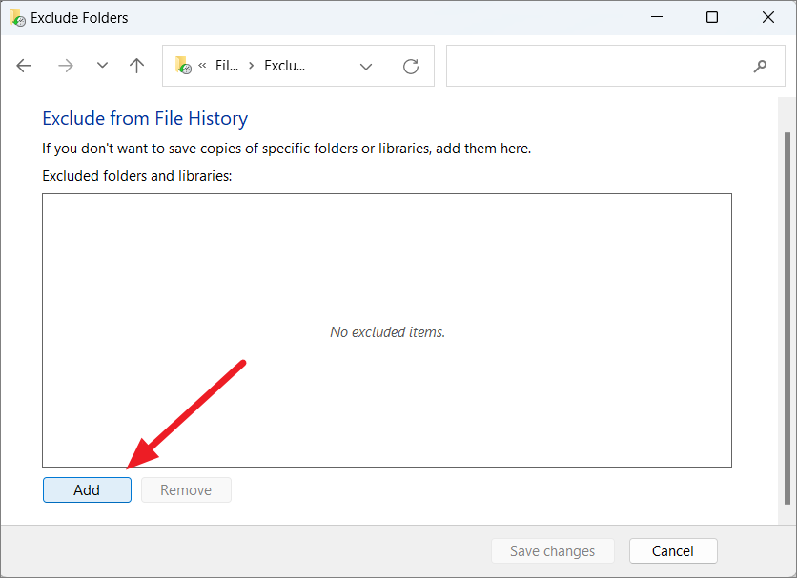Click the search magnifier icon

click(x=760, y=66)
